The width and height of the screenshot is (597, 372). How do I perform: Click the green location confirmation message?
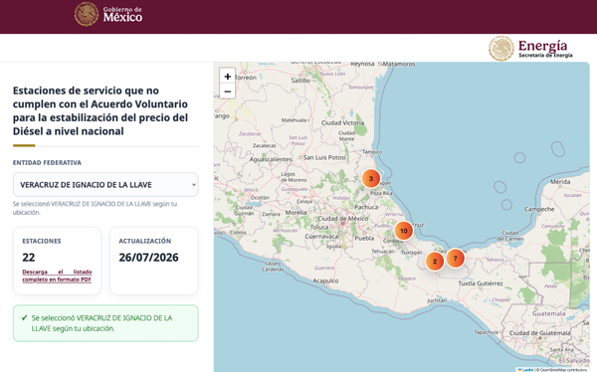pyautogui.click(x=105, y=323)
